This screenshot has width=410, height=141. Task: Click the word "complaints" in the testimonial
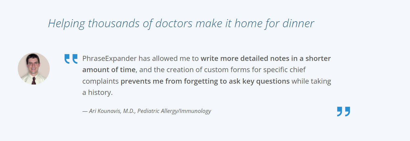(101, 81)
